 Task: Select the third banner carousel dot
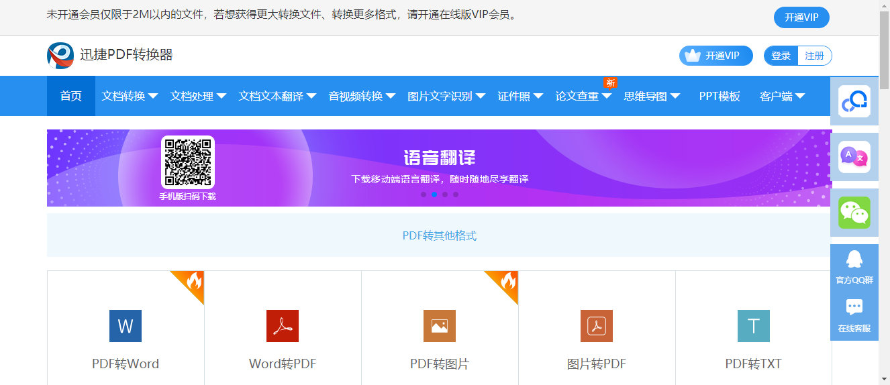[x=445, y=195]
